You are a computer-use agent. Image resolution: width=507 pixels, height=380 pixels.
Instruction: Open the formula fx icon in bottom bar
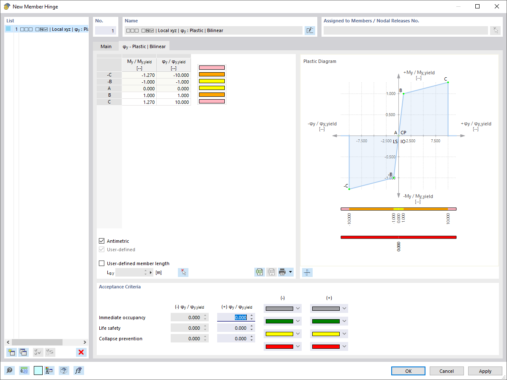tap(79, 371)
